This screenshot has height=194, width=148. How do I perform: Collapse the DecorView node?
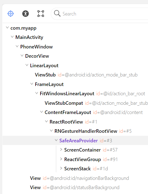point(22,56)
